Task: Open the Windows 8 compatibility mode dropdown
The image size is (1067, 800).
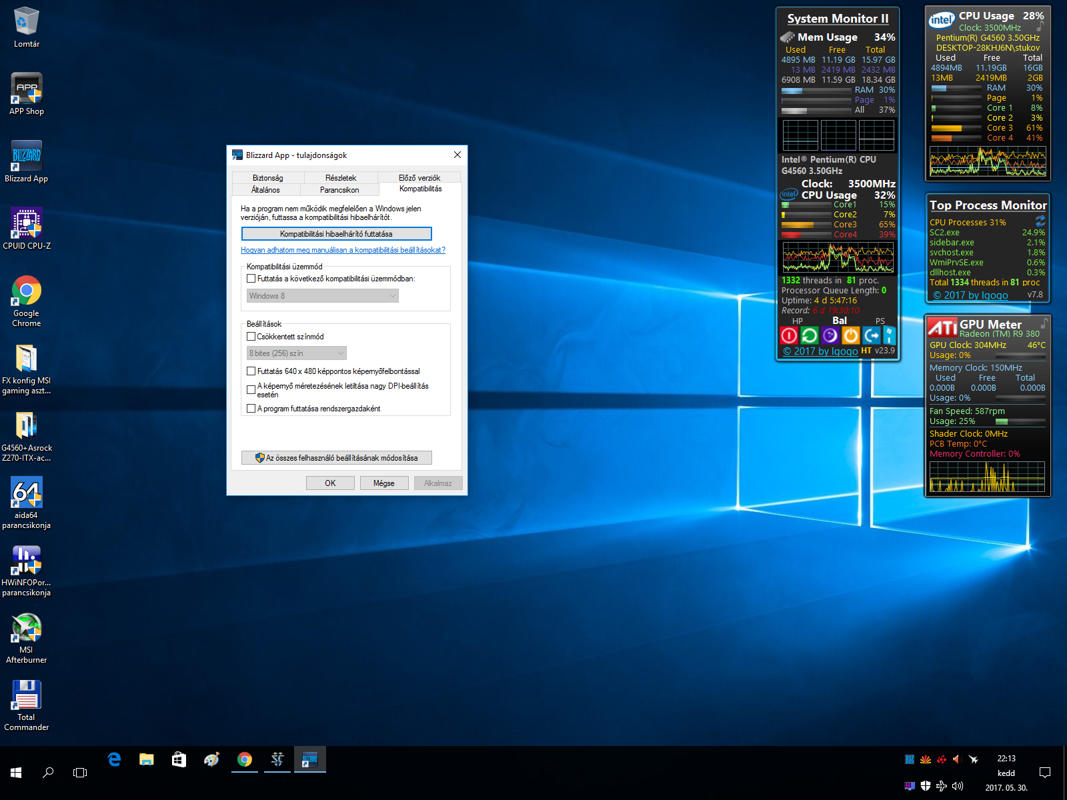Action: (323, 296)
